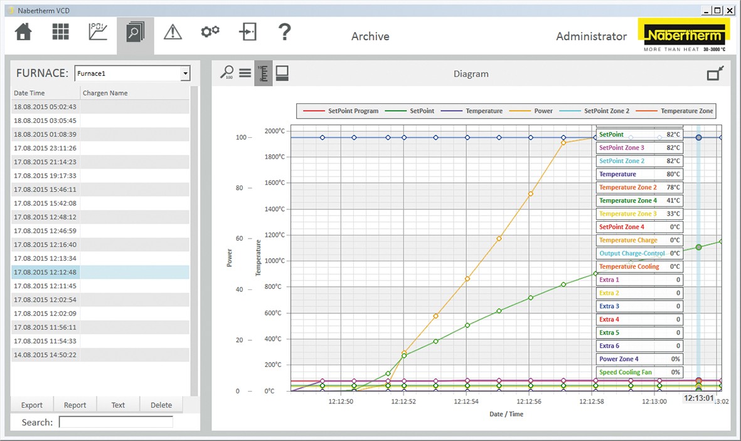This screenshot has width=741, height=441.
Task: Select entry 17.08.2015 21:14:23
Action: [100, 162]
